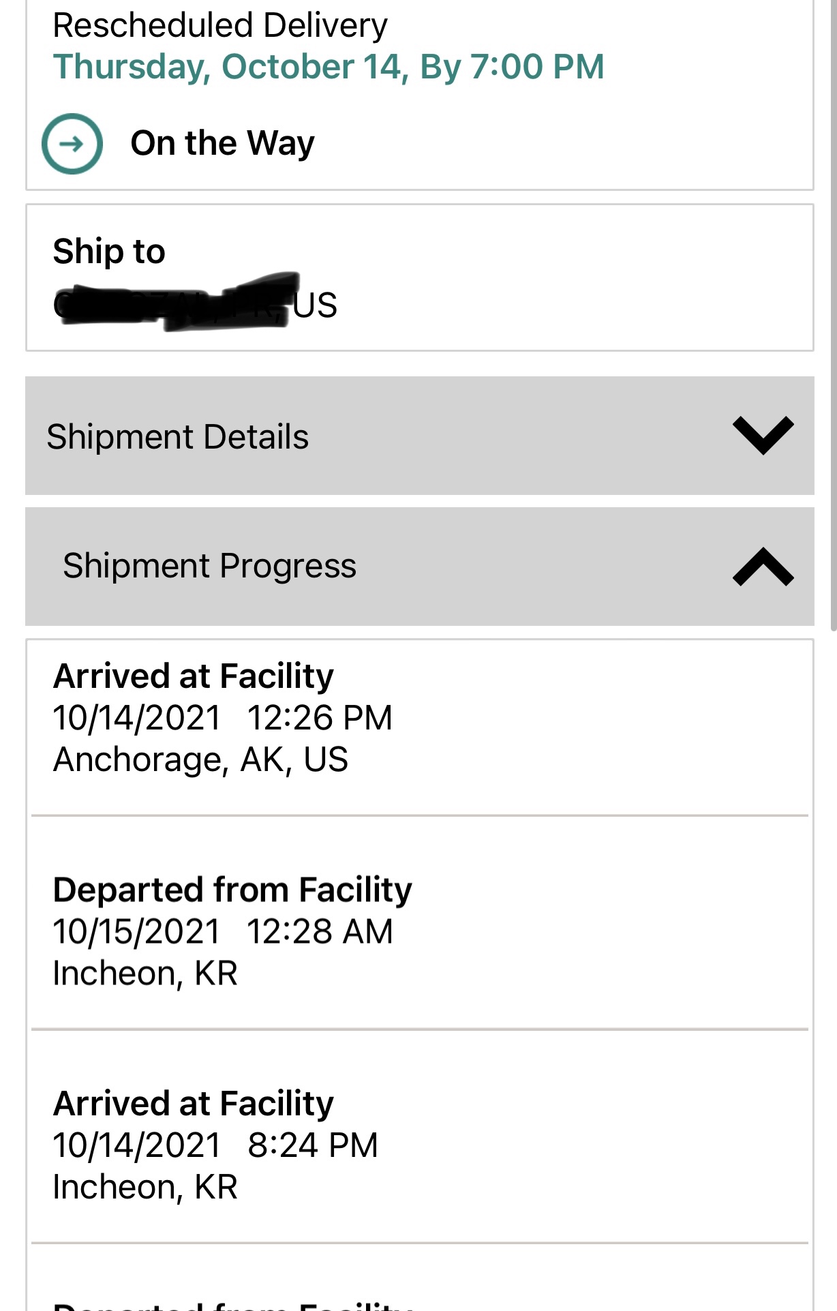837x1311 pixels.
Task: Select the Anchorage Arrived at Facility title
Action: (194, 676)
